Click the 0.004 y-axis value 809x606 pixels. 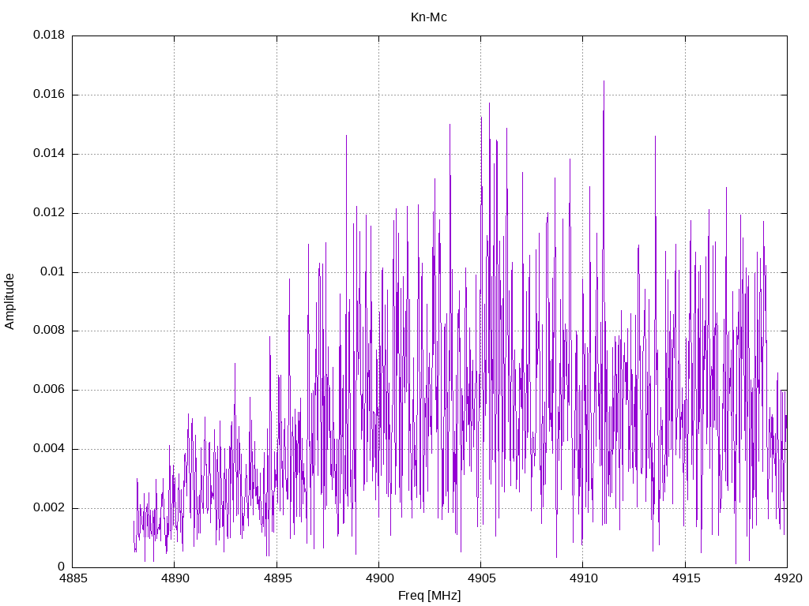[49, 449]
